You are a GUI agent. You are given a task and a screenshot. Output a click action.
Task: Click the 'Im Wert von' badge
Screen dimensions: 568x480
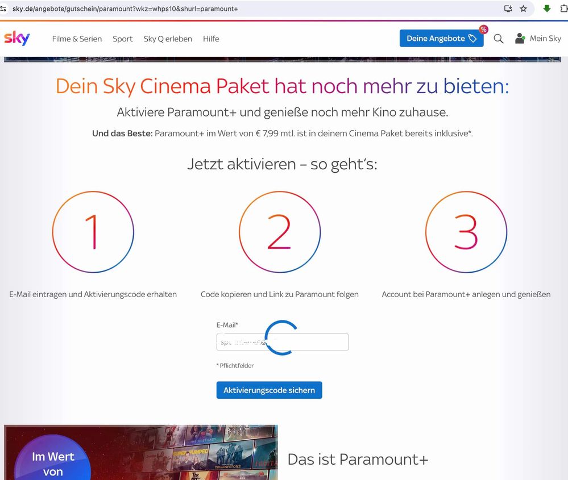(x=53, y=458)
